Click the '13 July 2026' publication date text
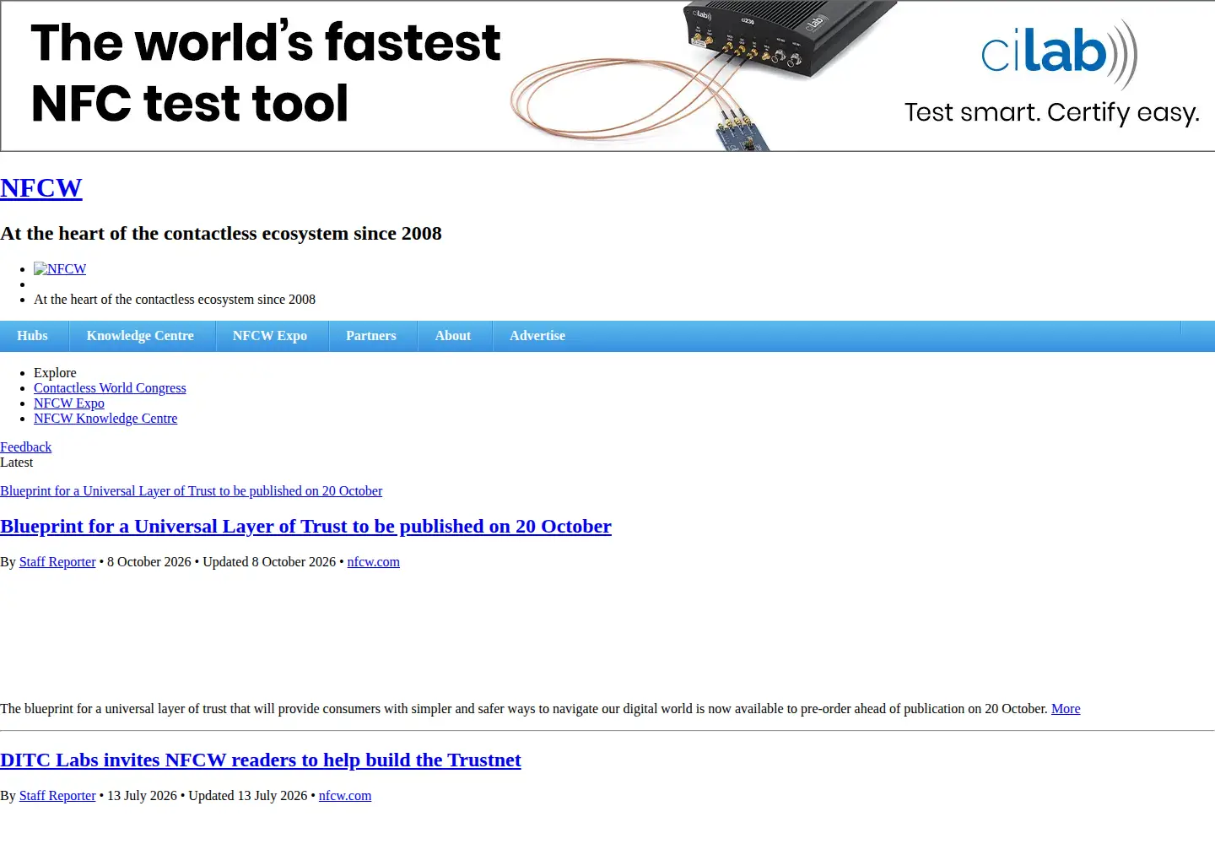 pyautogui.click(x=142, y=796)
